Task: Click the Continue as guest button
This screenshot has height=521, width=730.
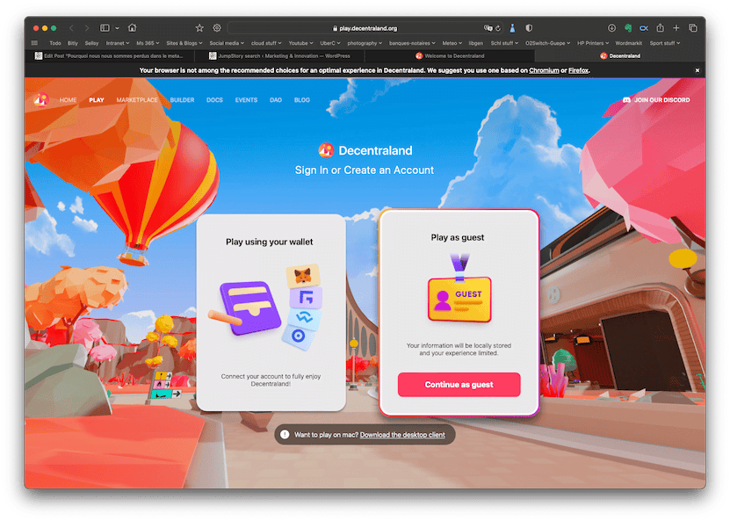Action: click(459, 385)
